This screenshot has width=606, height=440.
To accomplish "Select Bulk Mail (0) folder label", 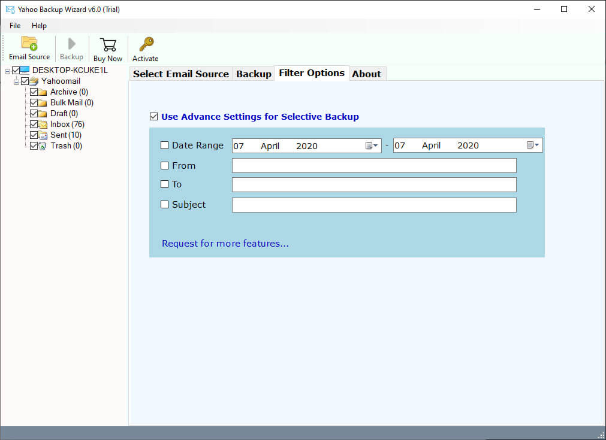I will (x=72, y=103).
